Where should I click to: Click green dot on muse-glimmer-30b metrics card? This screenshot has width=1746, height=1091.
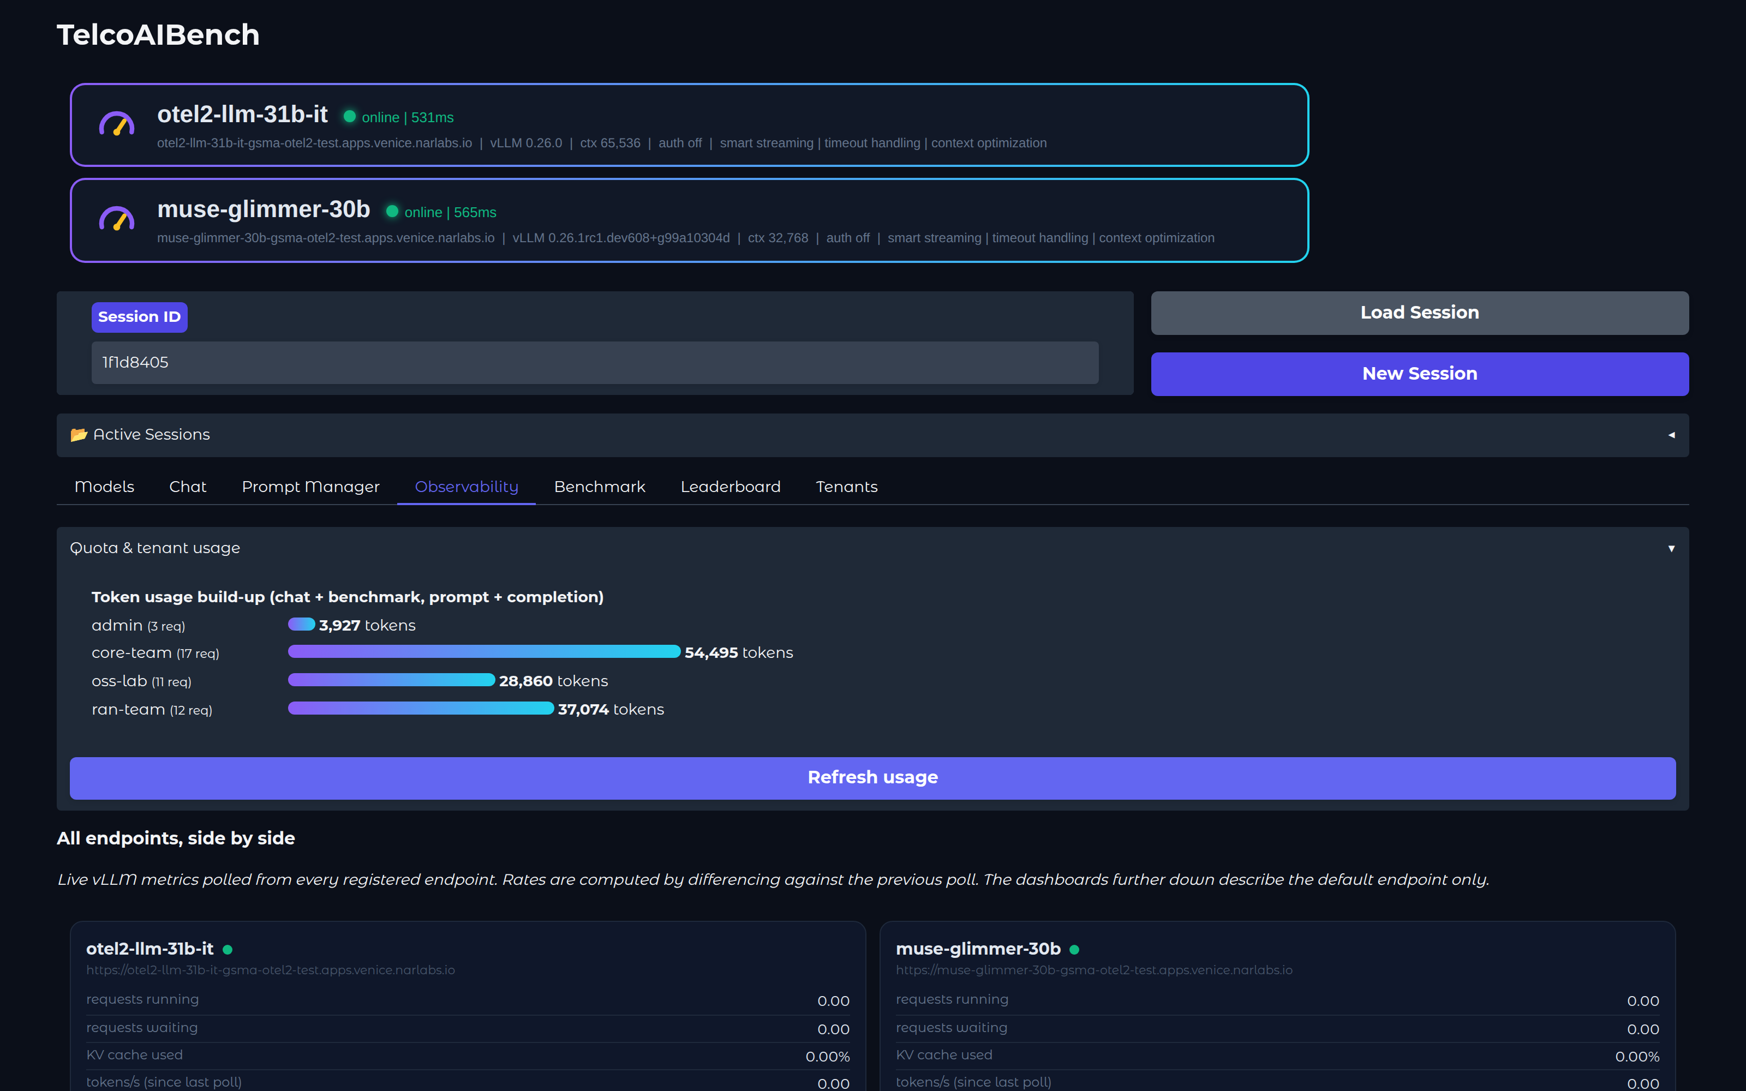pos(1074,950)
